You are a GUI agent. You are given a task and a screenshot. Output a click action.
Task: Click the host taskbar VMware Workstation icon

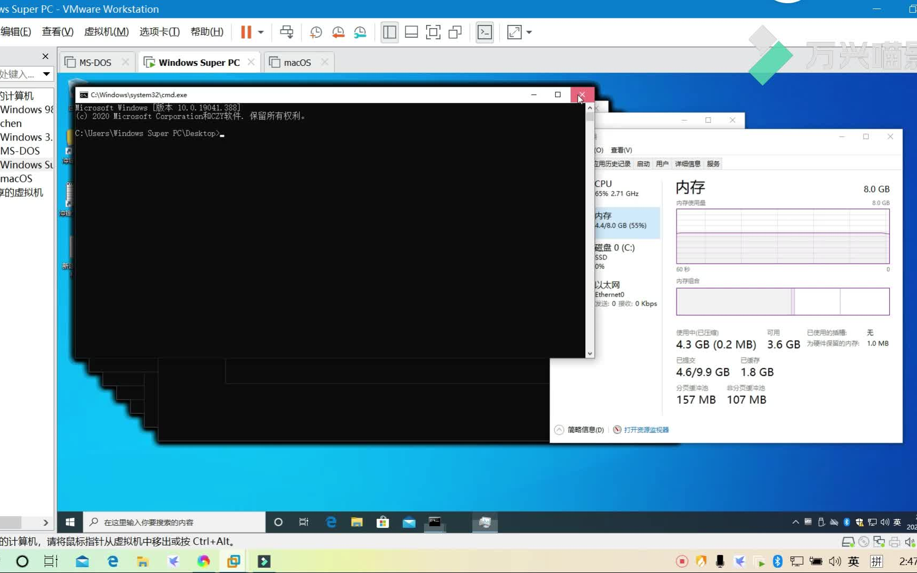[233, 561]
